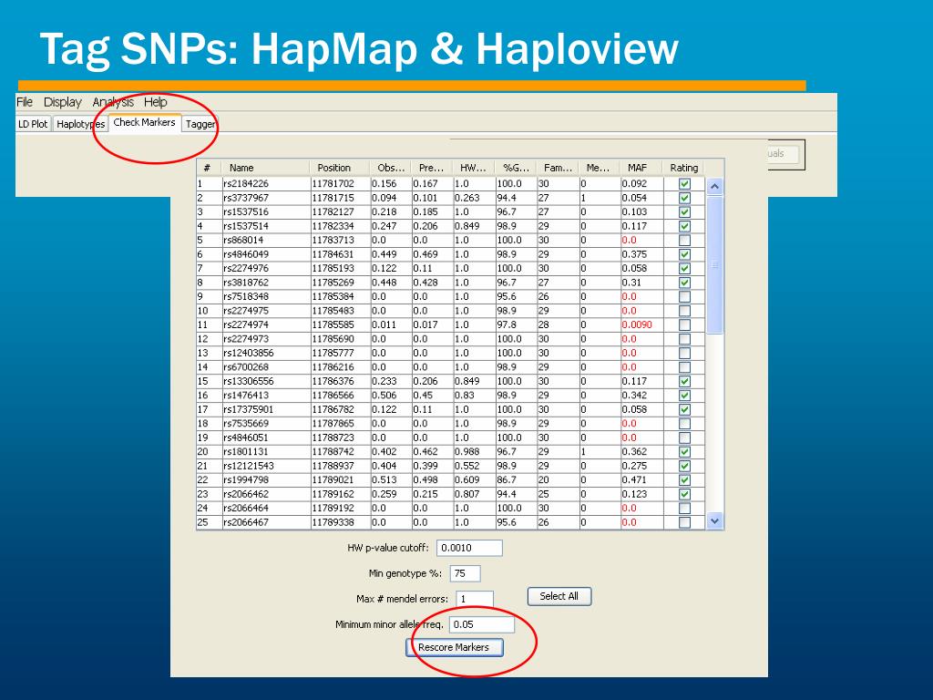Viewport: 933px width, 700px height.
Task: Click the Pre... column header
Action: pos(432,168)
